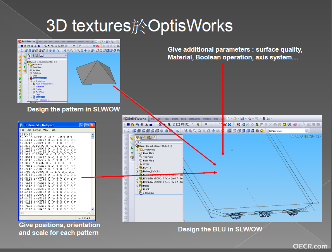332x252 pixels.
Task: Click Save icon in Basic assembly SolidWorks window
Action: [242, 119]
